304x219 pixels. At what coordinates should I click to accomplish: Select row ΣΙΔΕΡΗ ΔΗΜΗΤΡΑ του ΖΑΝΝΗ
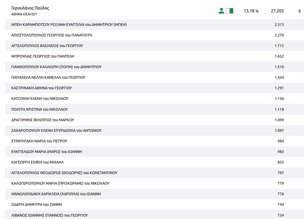click(154, 204)
